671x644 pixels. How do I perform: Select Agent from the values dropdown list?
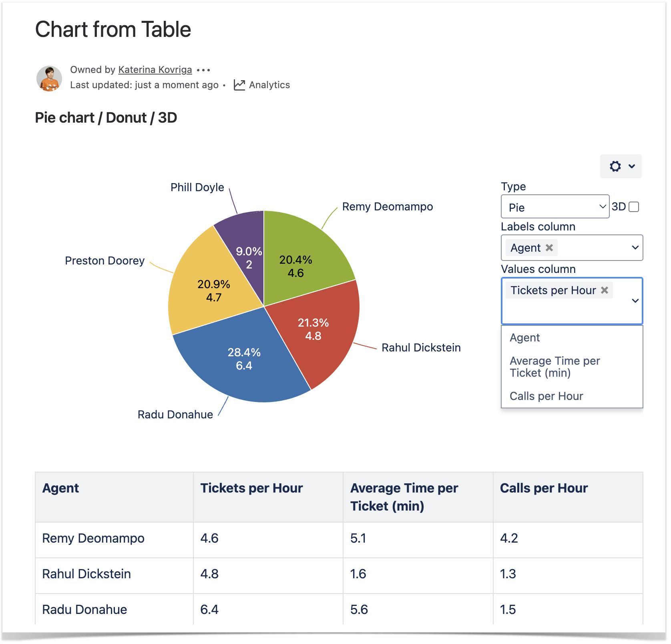pyautogui.click(x=524, y=338)
